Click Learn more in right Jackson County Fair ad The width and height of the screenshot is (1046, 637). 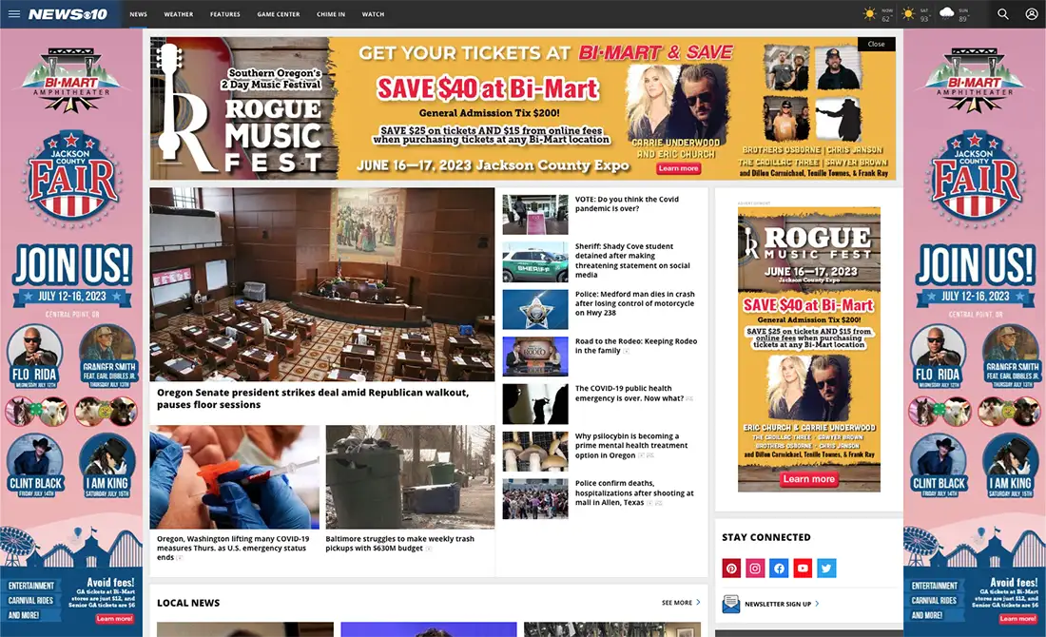click(x=1017, y=618)
